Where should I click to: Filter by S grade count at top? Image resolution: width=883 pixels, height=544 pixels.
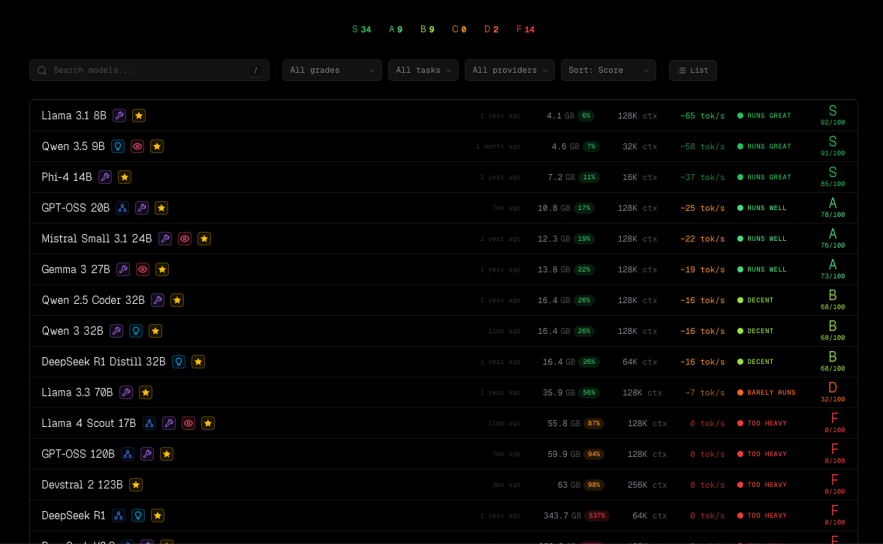361,29
